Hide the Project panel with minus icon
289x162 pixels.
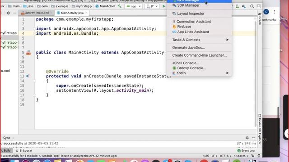click(15, 13)
